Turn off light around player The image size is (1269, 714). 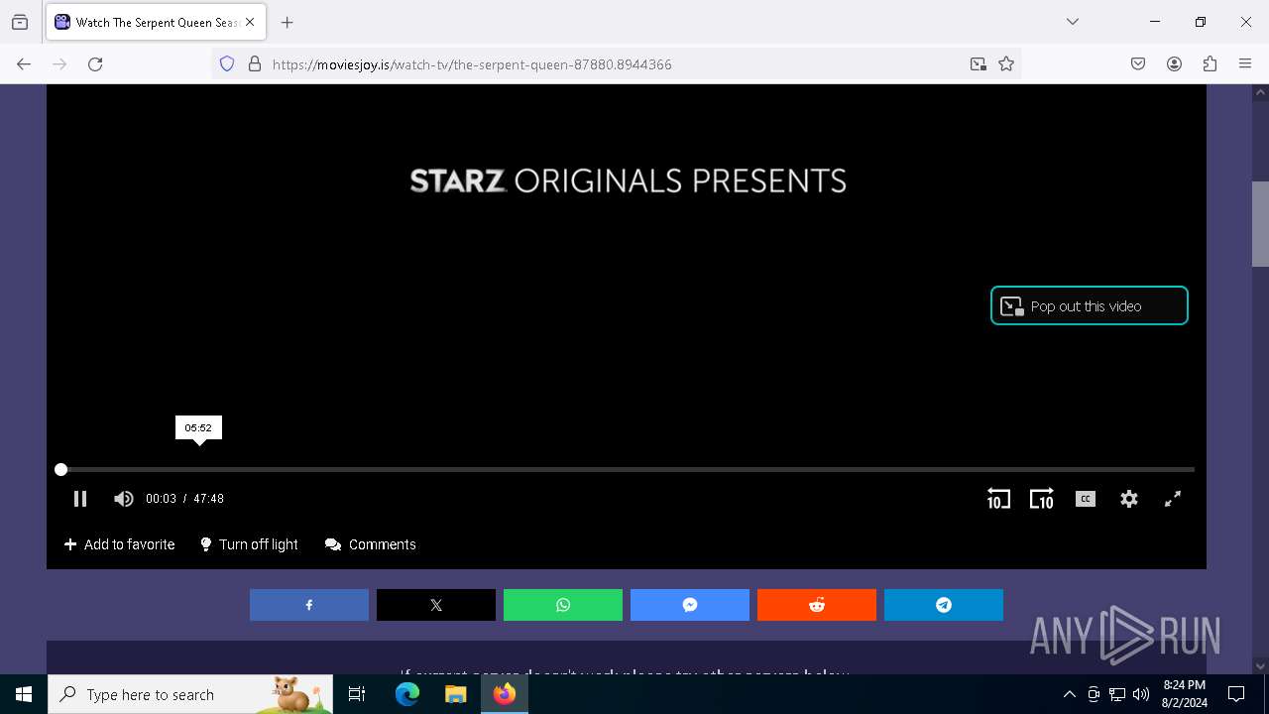(249, 544)
